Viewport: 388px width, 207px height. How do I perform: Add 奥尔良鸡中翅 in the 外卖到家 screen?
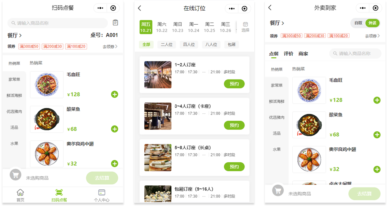pyautogui.click(x=377, y=169)
